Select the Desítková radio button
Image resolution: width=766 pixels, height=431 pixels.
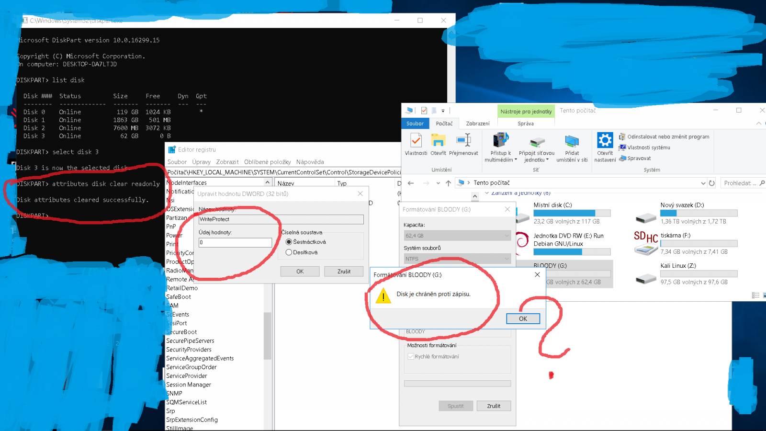click(x=289, y=252)
